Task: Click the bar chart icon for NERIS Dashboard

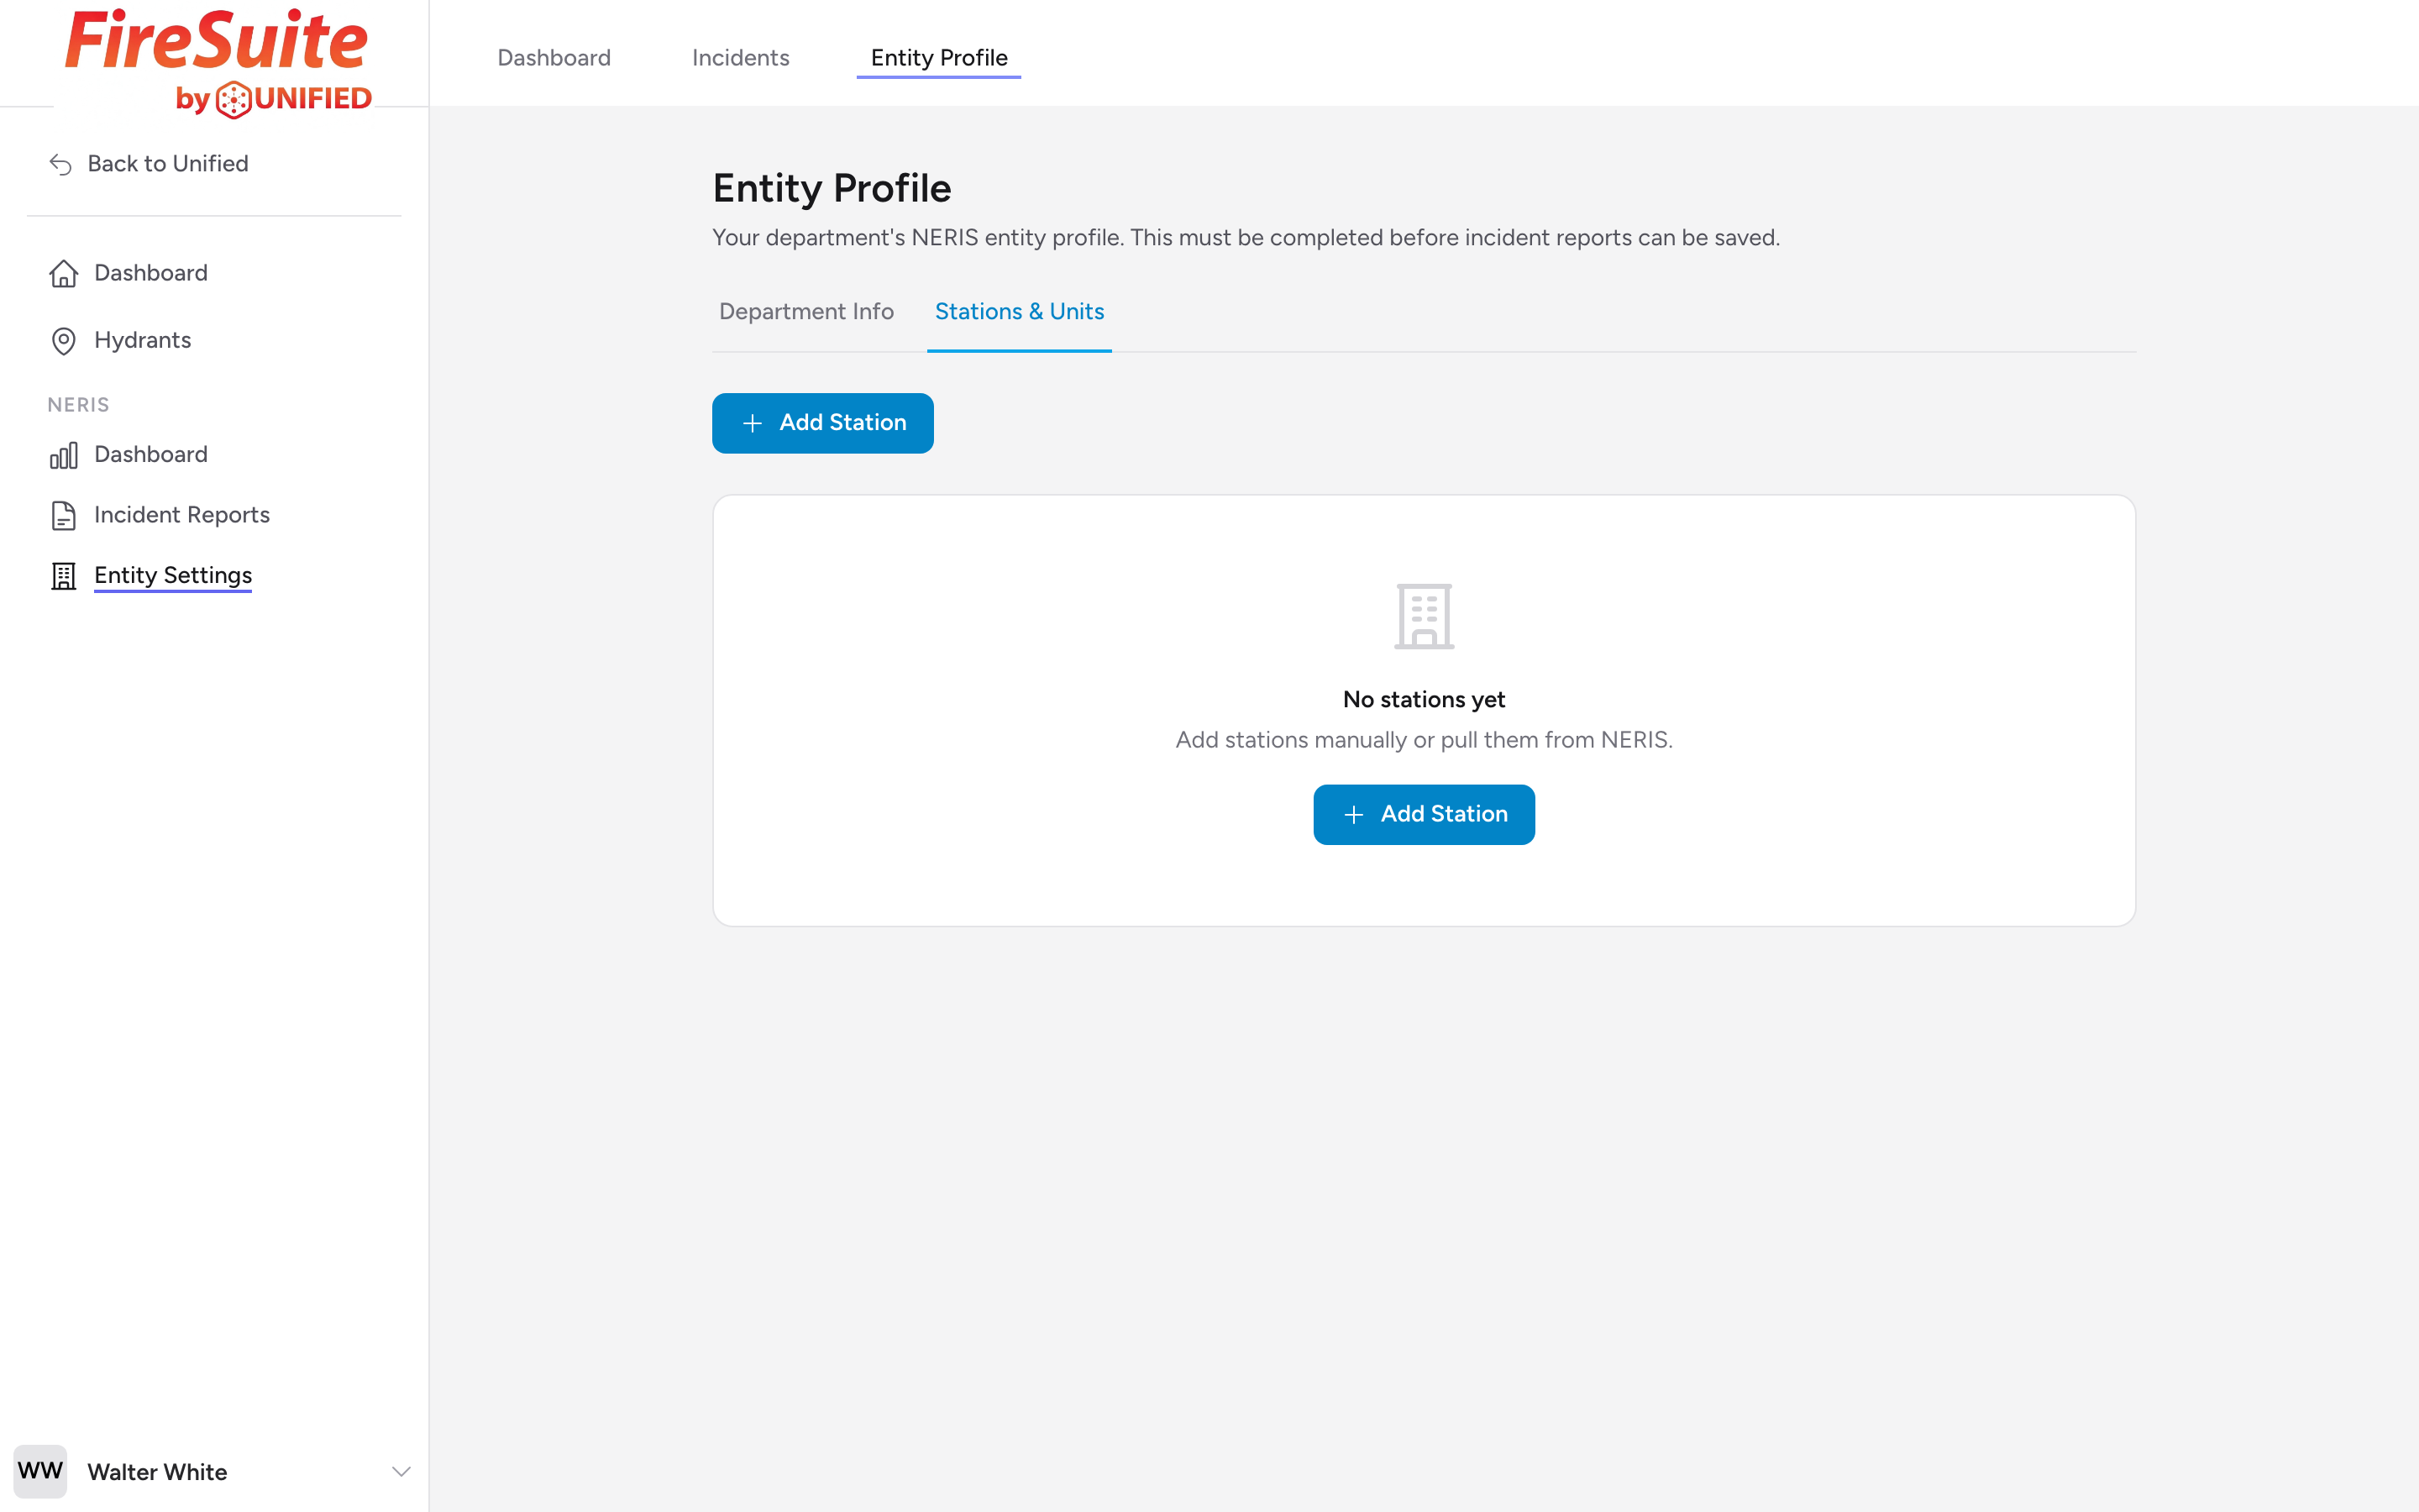Action: [64, 455]
